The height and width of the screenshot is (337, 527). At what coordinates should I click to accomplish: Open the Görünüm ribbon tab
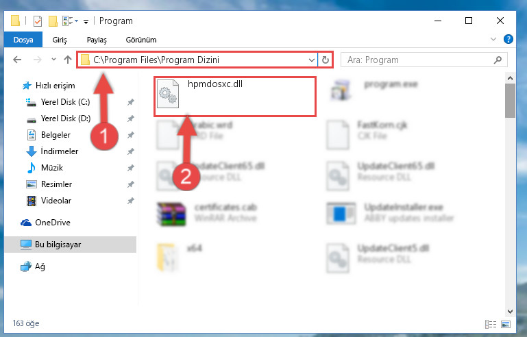[x=140, y=40]
